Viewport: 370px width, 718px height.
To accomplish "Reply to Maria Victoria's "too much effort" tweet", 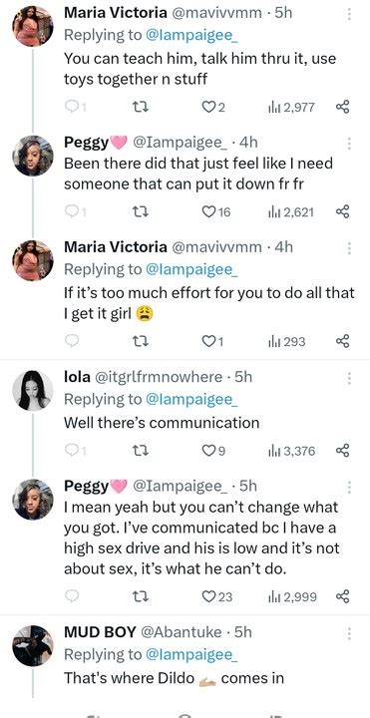I will 73,341.
